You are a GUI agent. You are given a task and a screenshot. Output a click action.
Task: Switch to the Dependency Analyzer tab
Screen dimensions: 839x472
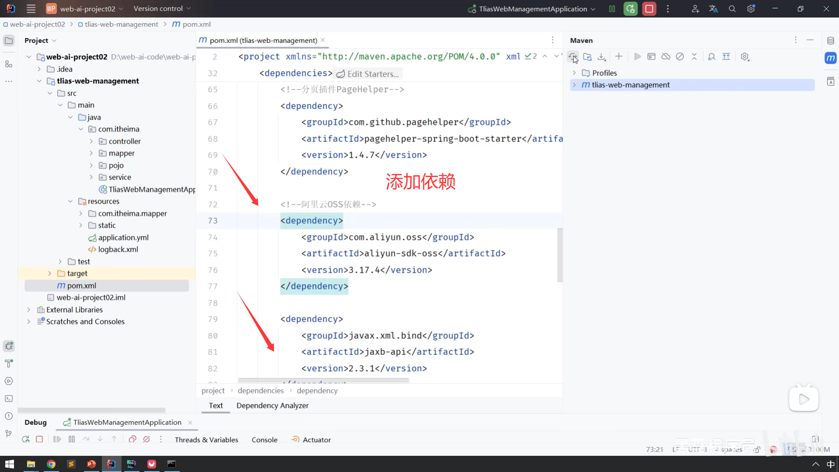coord(272,406)
